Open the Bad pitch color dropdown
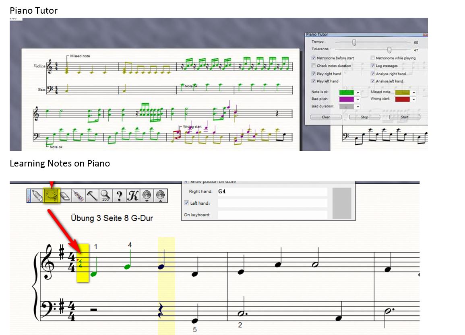465x335 pixels. click(358, 99)
